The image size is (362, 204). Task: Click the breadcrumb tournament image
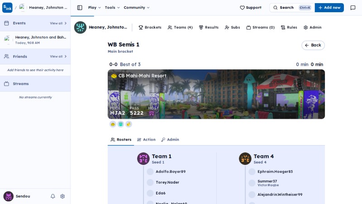pos(22,8)
